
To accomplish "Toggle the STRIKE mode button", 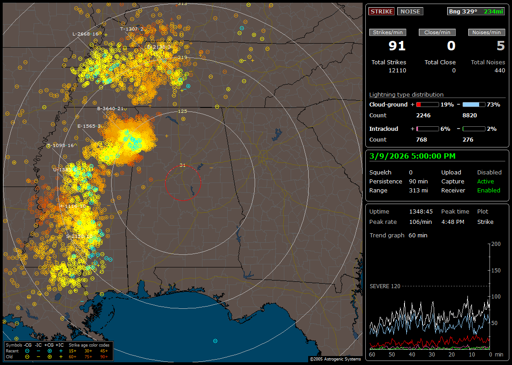I will tap(382, 11).
